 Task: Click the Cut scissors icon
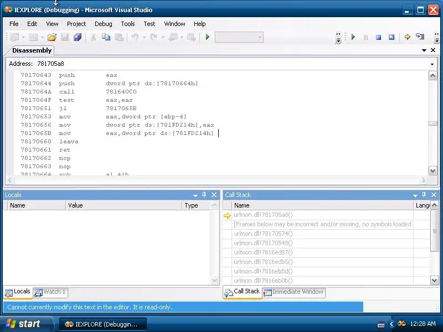point(93,37)
